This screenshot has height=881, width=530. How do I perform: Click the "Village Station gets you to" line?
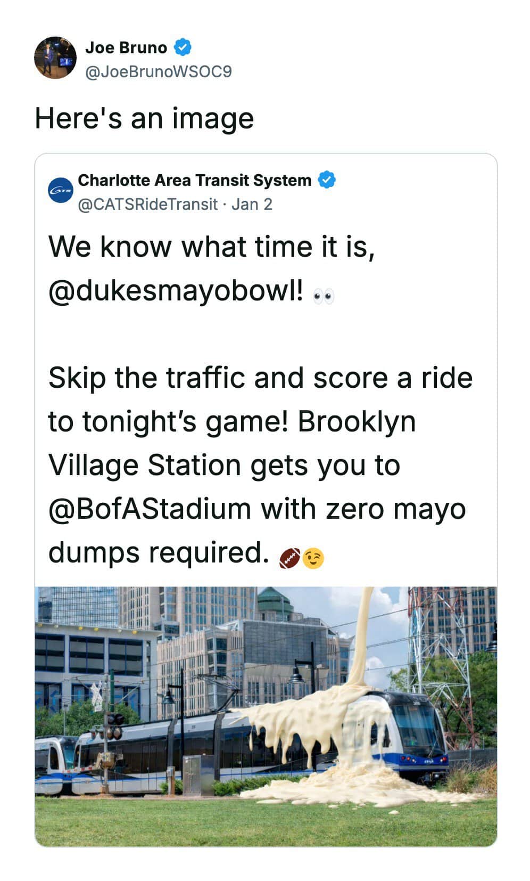[224, 465]
